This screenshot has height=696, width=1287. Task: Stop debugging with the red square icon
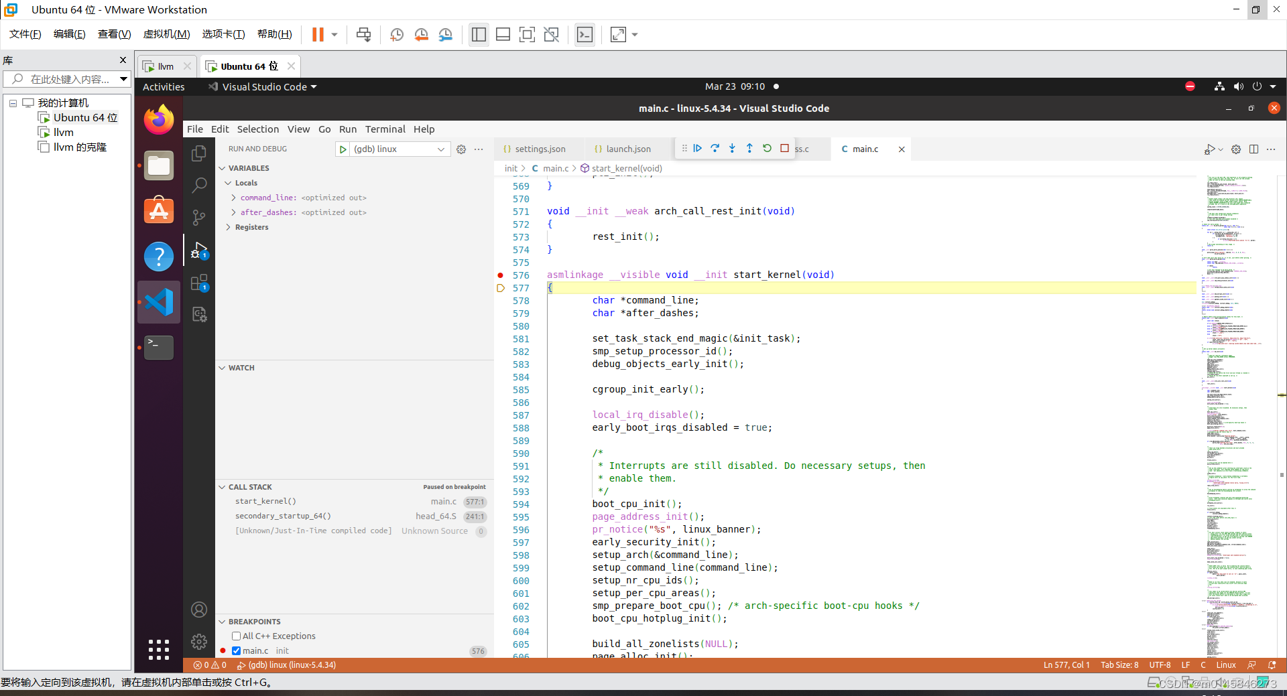point(784,149)
